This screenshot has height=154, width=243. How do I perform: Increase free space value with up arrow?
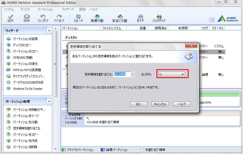pos(133,73)
